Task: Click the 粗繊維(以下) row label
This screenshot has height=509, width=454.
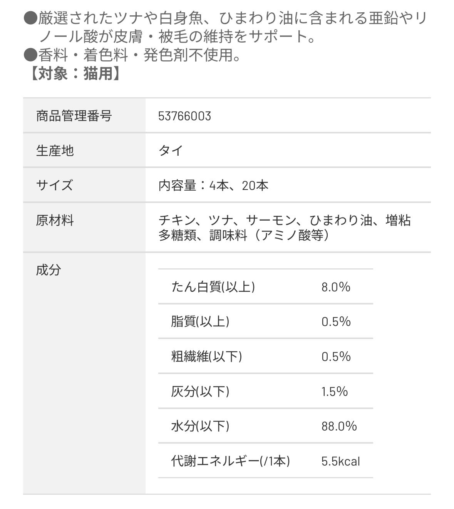Action: tap(206, 356)
